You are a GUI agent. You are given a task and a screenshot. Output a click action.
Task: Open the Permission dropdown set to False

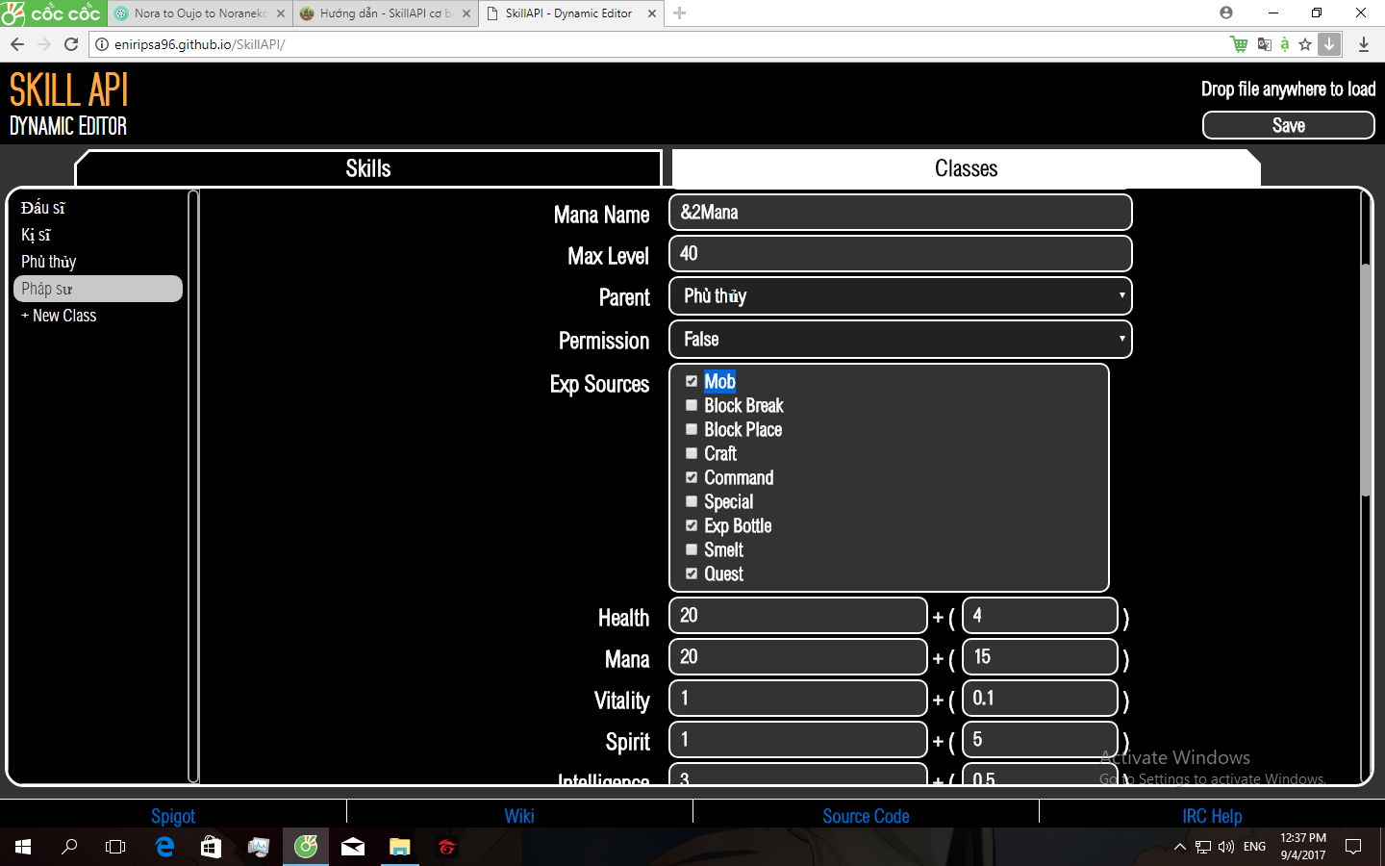(900, 340)
